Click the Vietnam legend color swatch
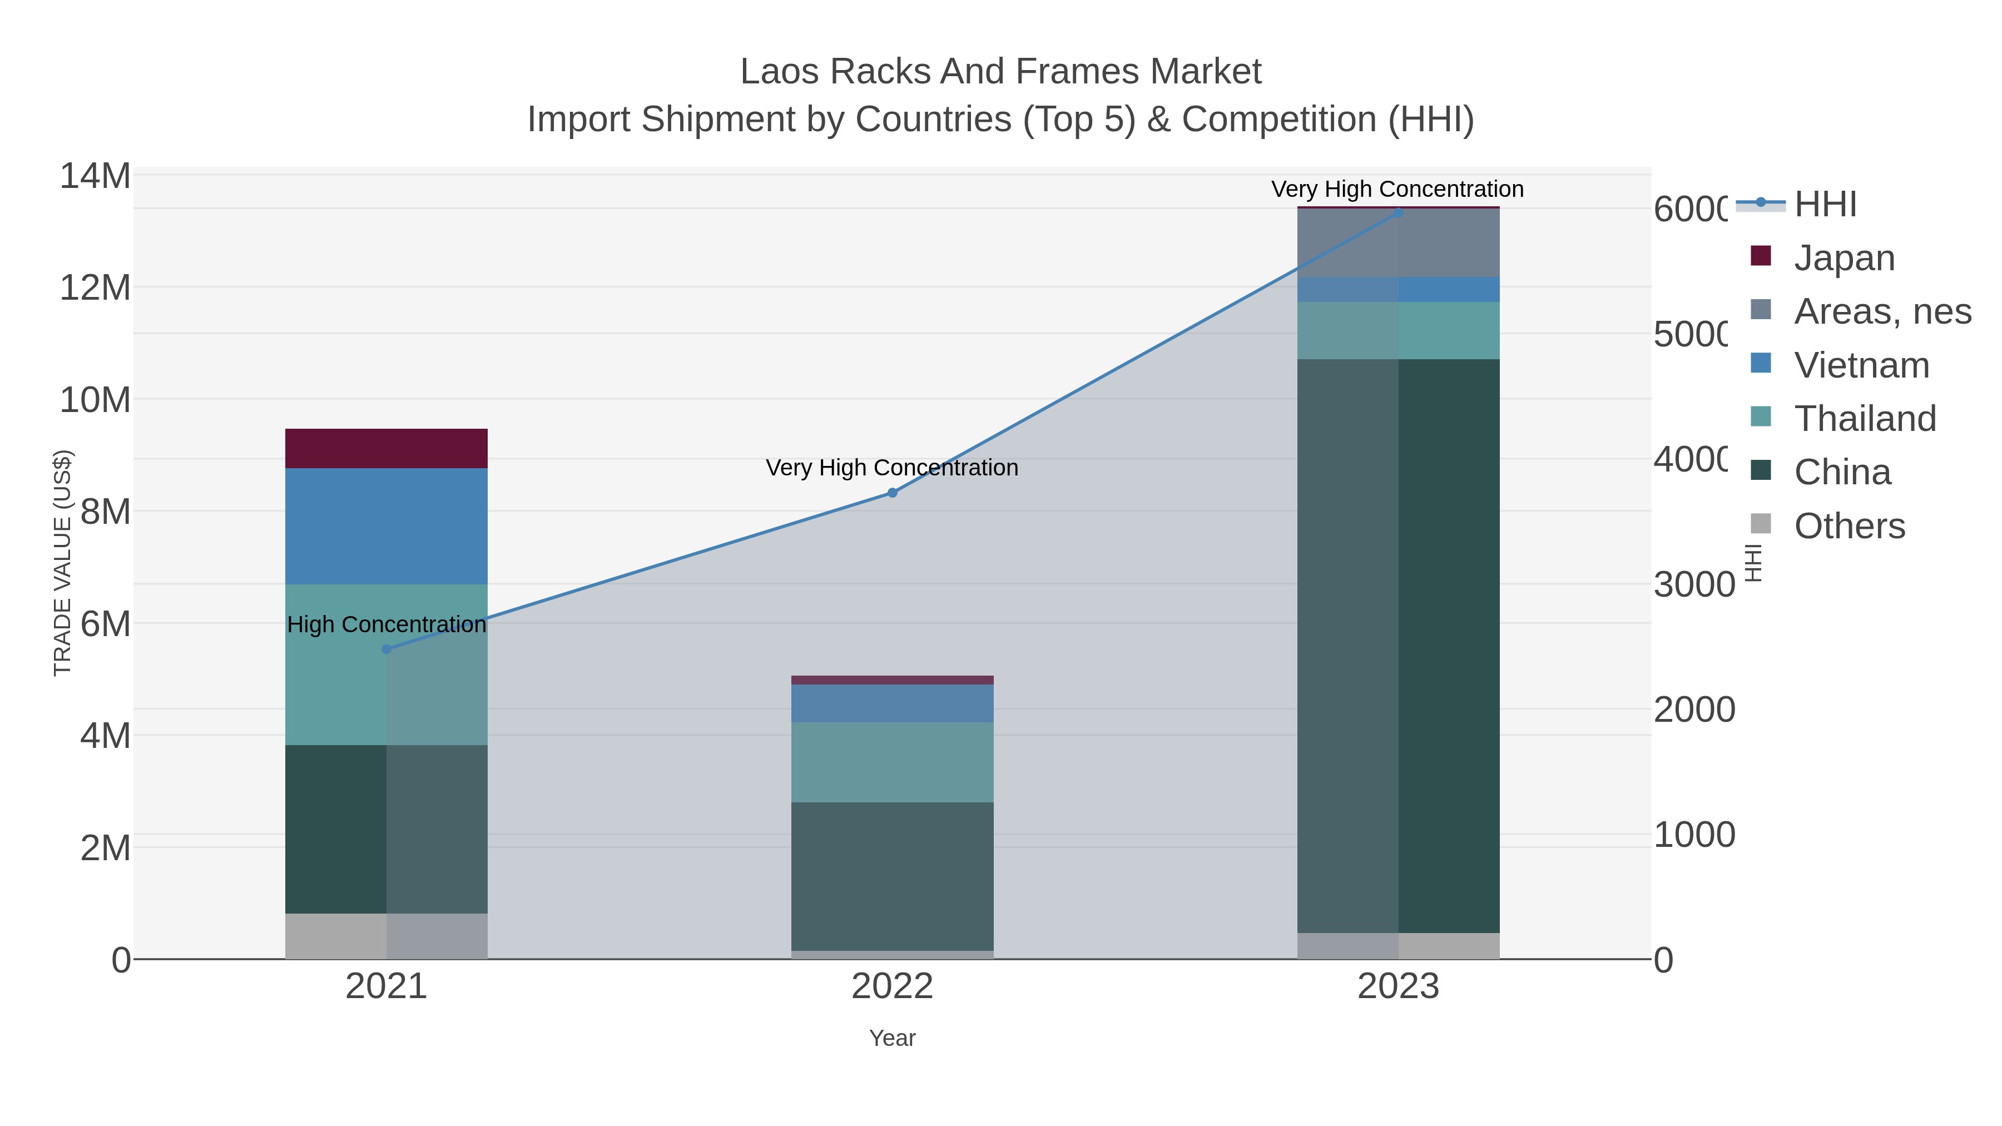Image resolution: width=2002 pixels, height=1126 pixels. pyautogui.click(x=1760, y=363)
